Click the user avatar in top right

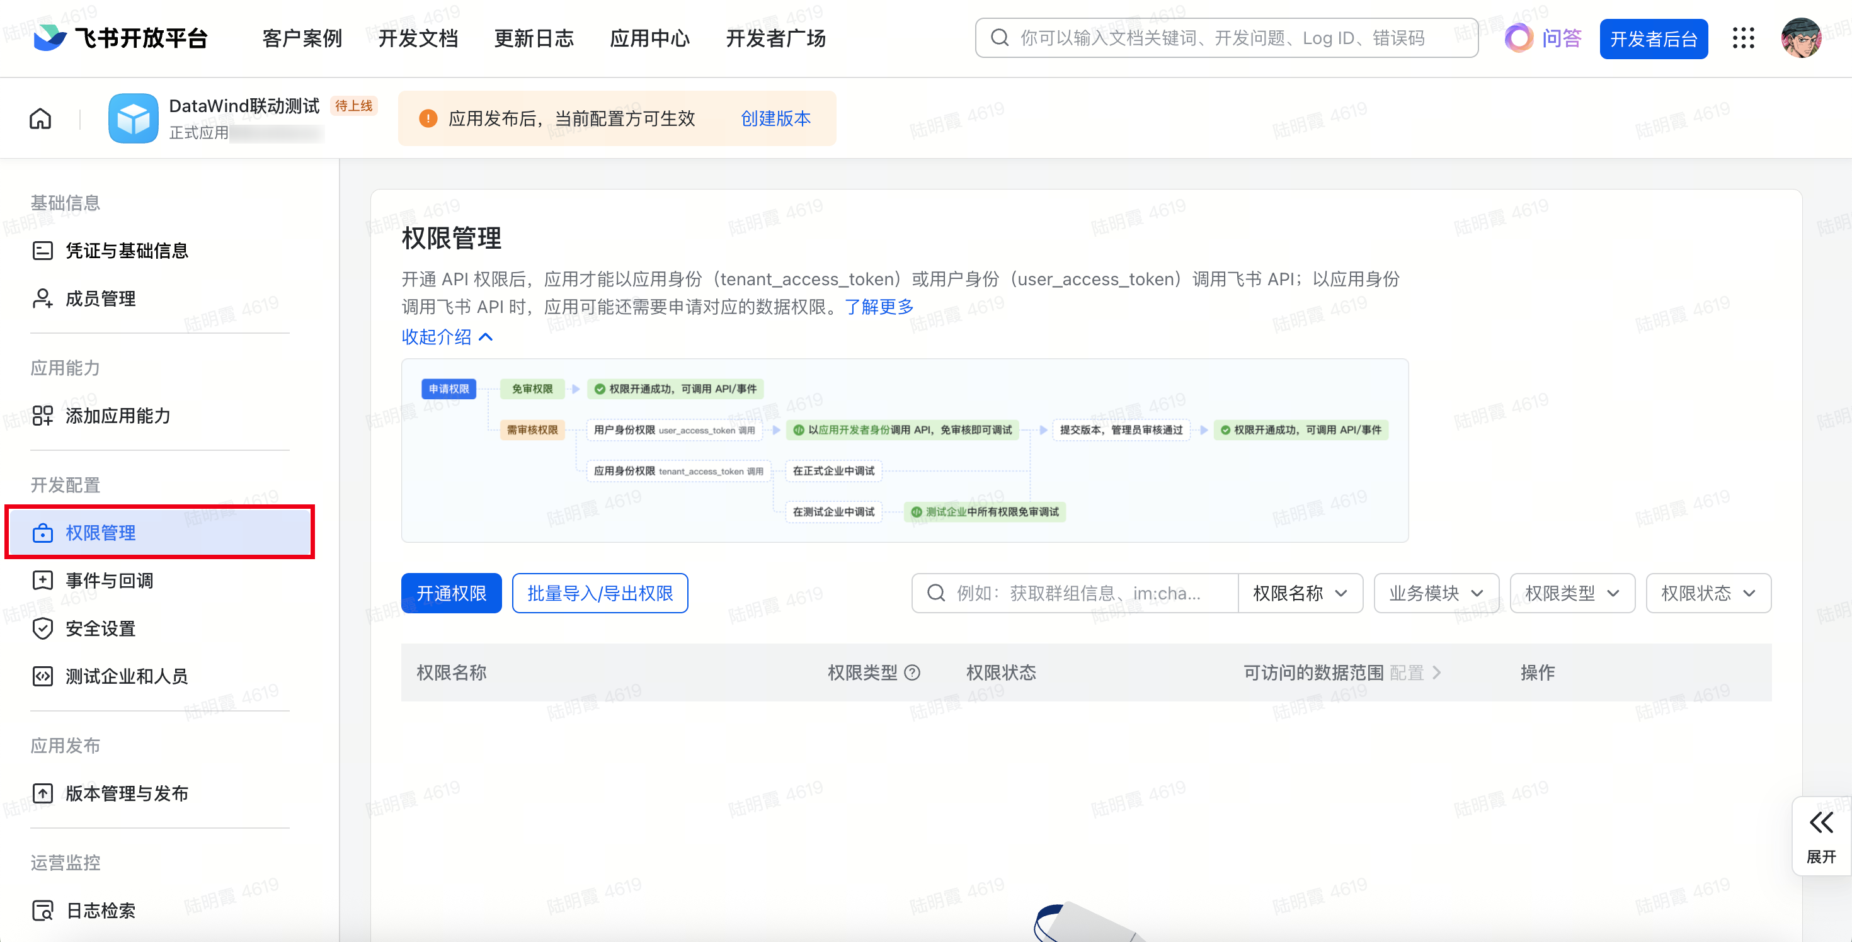click(x=1801, y=38)
